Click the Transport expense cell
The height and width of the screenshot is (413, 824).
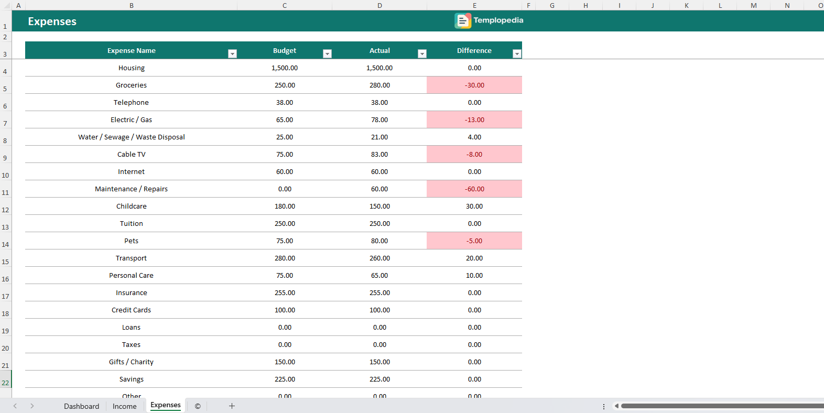pos(131,258)
